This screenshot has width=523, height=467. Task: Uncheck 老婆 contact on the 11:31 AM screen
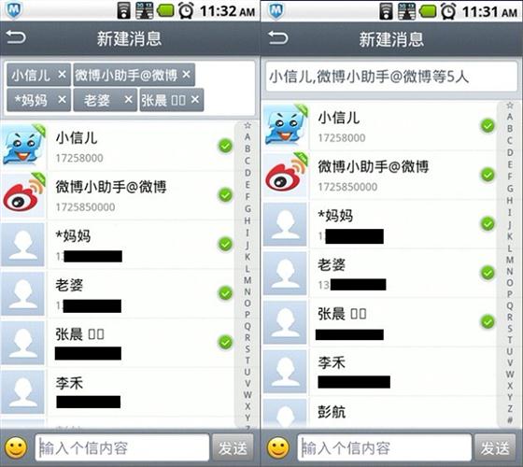tap(488, 273)
